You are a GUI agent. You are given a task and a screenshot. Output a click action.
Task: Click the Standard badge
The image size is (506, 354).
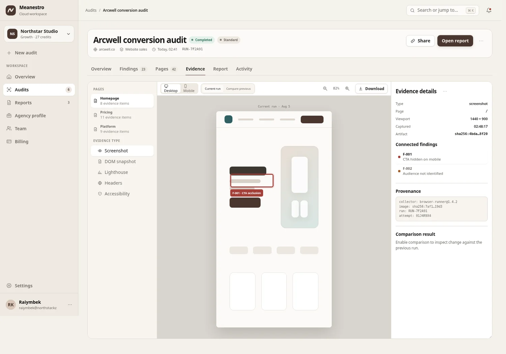[229, 40]
